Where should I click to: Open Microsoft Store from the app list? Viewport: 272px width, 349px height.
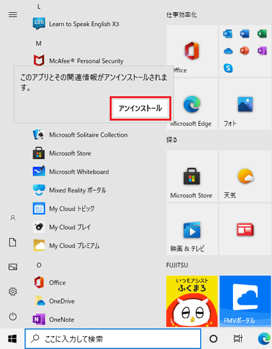tap(62, 153)
